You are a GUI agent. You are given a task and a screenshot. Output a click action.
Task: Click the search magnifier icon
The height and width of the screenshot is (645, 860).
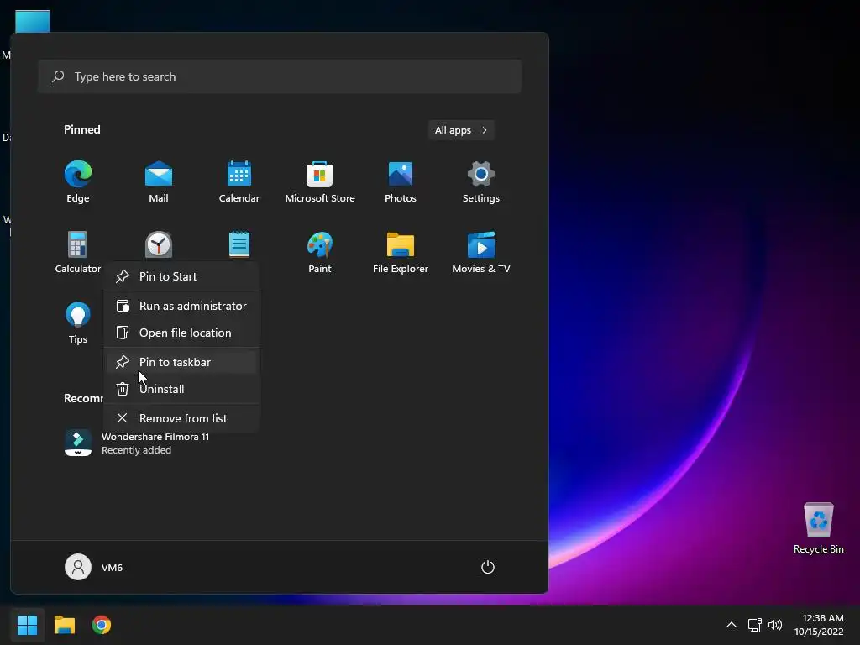58,76
